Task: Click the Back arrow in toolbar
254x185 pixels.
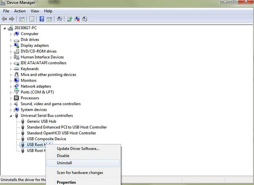Action: [x=4, y=19]
